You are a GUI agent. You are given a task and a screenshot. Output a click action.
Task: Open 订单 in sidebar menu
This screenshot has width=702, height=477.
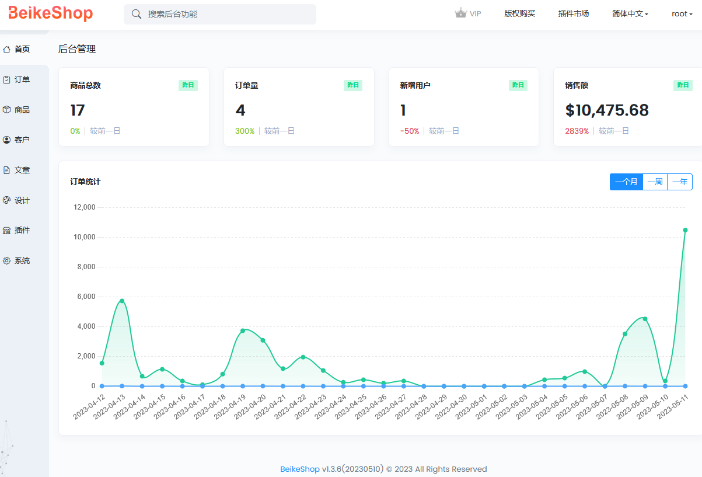[x=22, y=79]
